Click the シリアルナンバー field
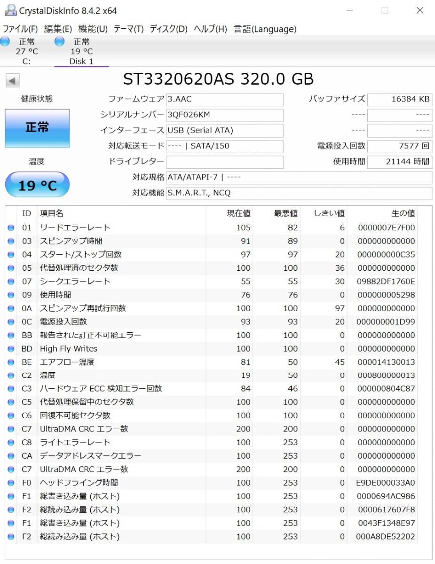 click(x=225, y=115)
